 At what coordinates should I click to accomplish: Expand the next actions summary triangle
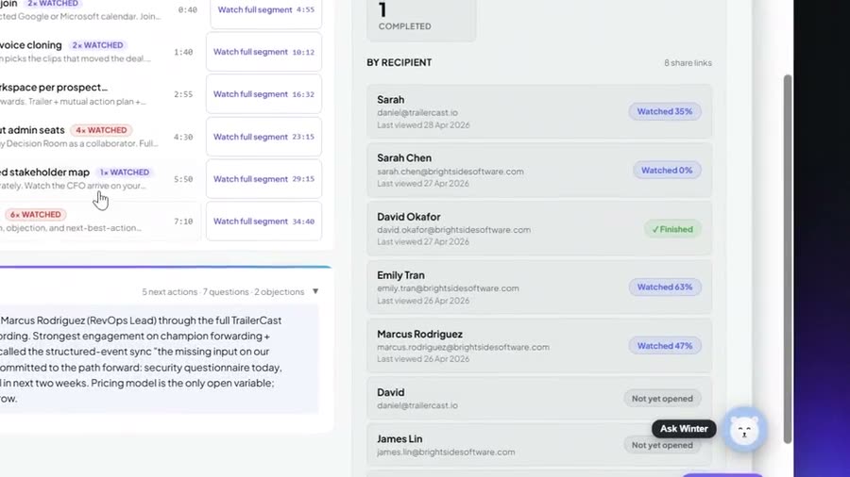315,291
